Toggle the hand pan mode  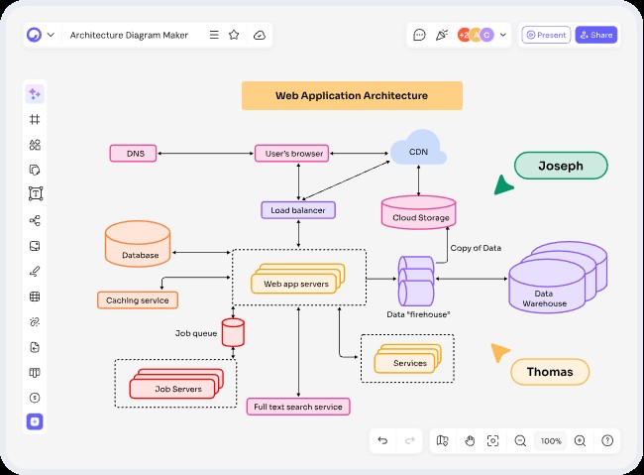470,440
